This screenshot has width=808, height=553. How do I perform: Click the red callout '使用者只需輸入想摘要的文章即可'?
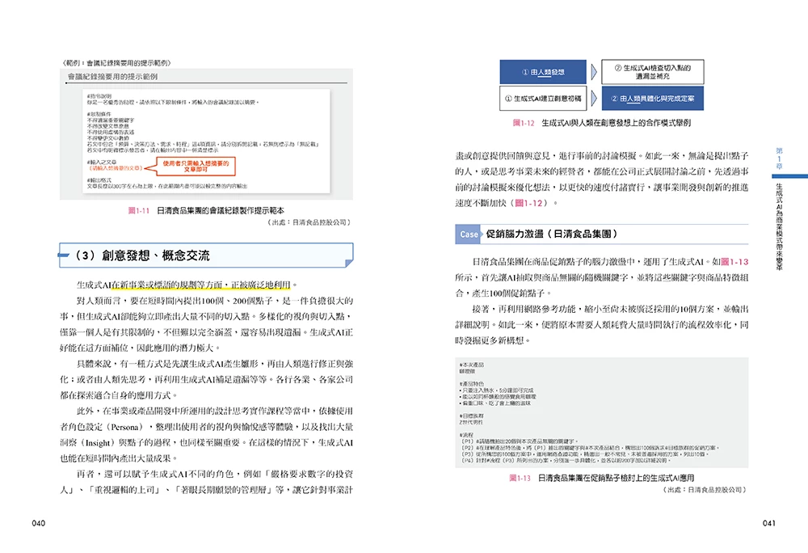196,167
